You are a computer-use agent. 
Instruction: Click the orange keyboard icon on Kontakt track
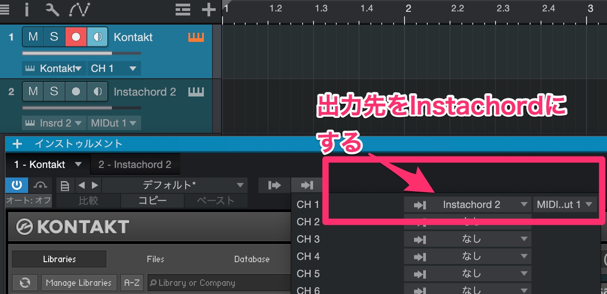tap(196, 37)
